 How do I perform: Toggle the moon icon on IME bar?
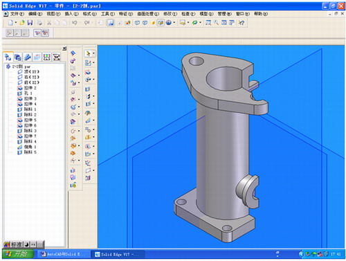click(x=27, y=244)
